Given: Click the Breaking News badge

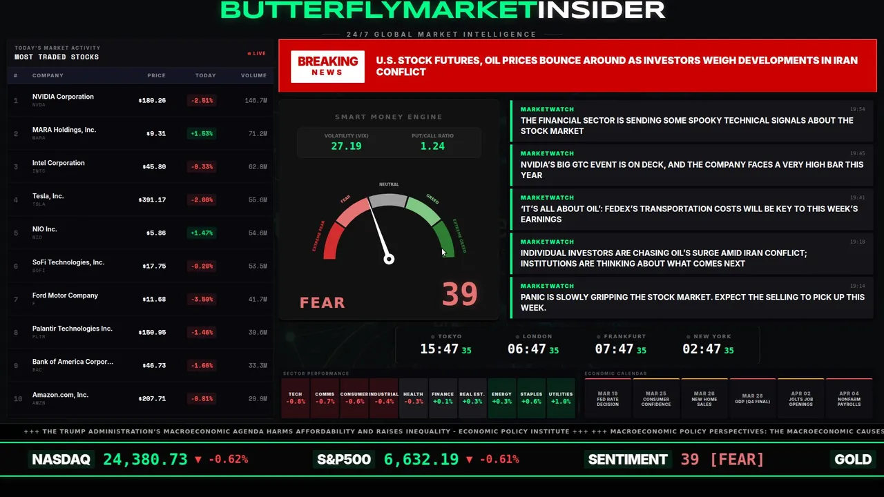Looking at the screenshot, I should [x=327, y=66].
